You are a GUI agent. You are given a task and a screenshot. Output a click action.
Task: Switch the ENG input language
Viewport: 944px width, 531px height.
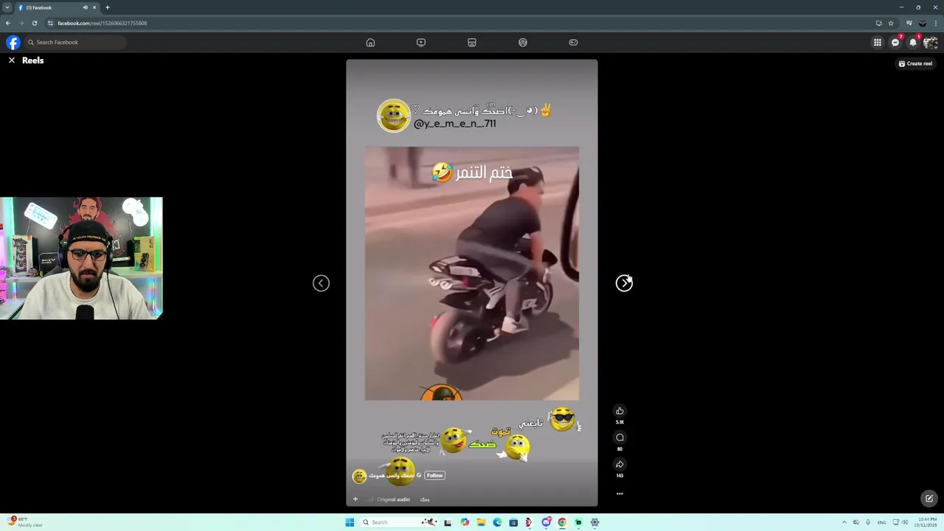(x=881, y=522)
